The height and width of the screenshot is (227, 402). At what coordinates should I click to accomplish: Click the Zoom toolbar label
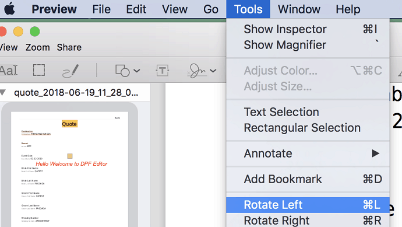click(38, 47)
